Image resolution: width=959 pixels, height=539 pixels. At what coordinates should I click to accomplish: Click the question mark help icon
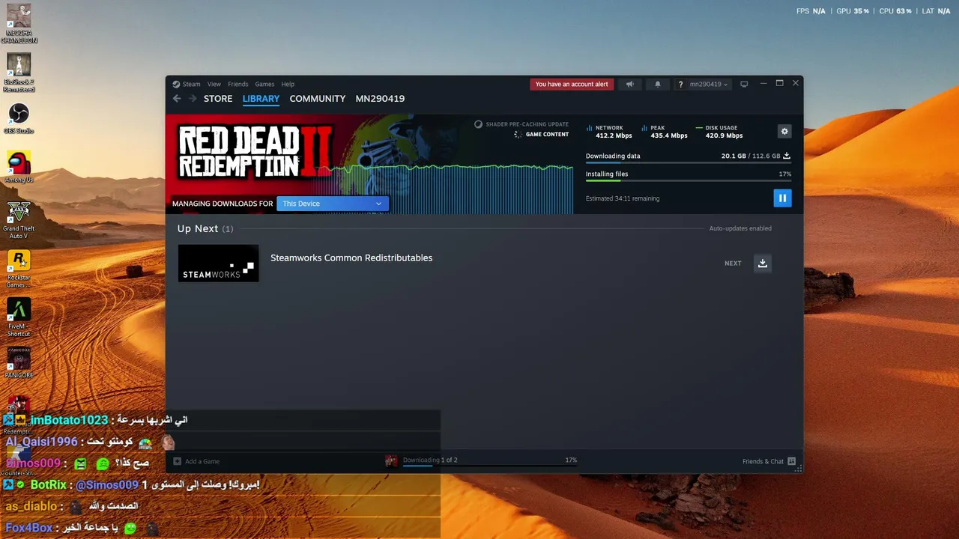tap(680, 84)
